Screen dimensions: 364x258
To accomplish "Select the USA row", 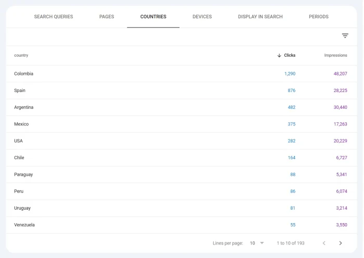I will click(181, 141).
